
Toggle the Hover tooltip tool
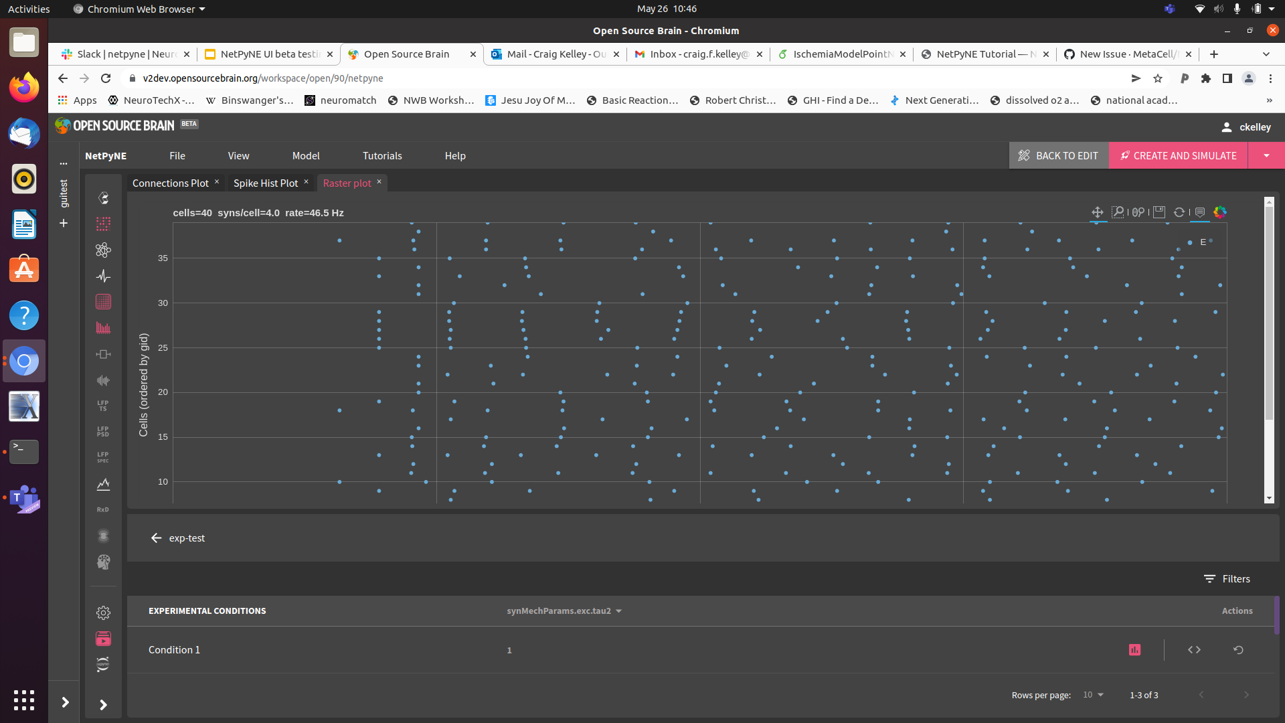pos(1200,212)
